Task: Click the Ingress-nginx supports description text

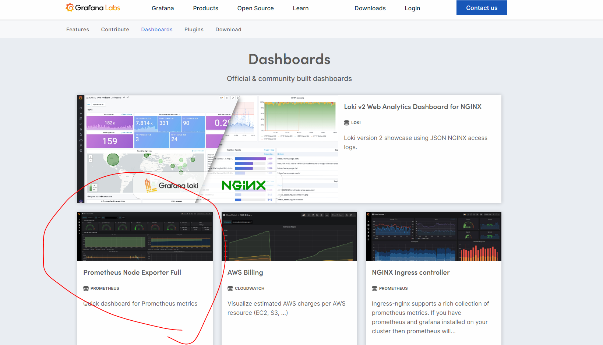Action: pos(430,317)
